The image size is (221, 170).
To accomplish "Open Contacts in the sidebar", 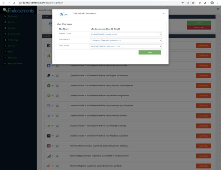I will [12, 28].
